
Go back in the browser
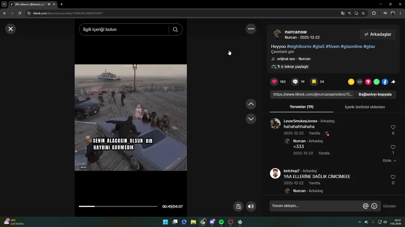[x=4, y=13]
